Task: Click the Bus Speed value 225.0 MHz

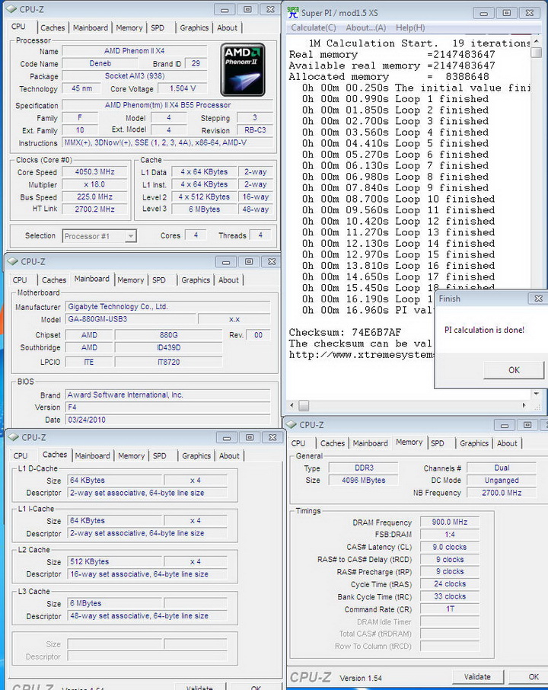Action: click(94, 196)
